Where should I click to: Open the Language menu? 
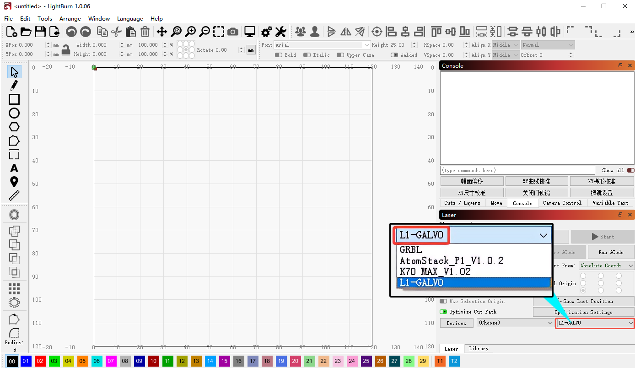[130, 19]
